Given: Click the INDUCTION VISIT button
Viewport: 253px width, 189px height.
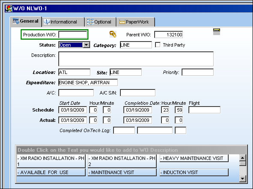Looking at the screenshot, I should pyautogui.click(x=194, y=172).
